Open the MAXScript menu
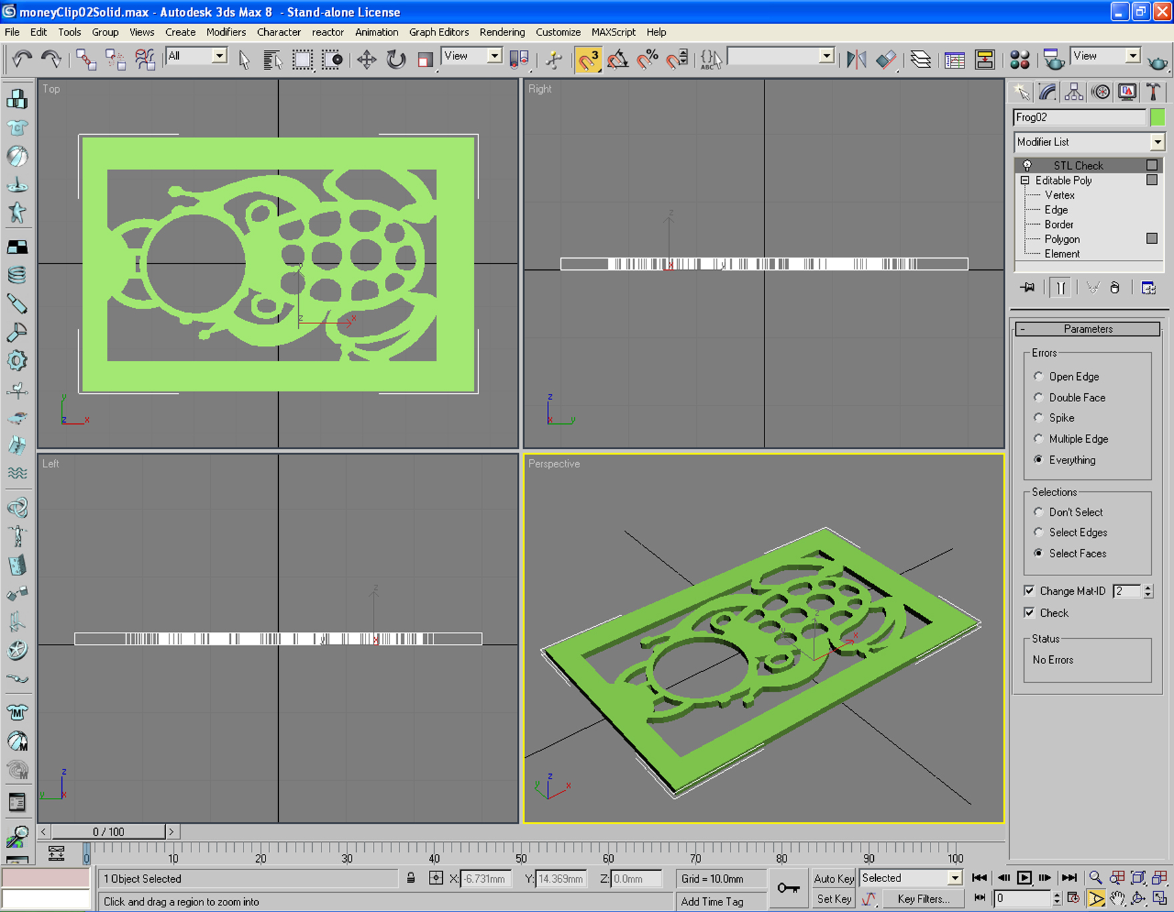This screenshot has height=912, width=1174. (x=614, y=32)
